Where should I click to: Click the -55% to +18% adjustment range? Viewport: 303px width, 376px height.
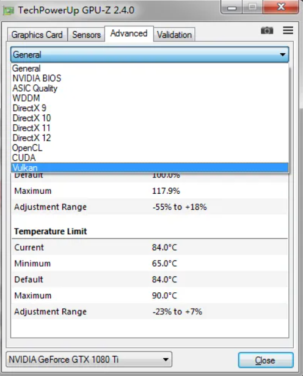click(x=180, y=207)
